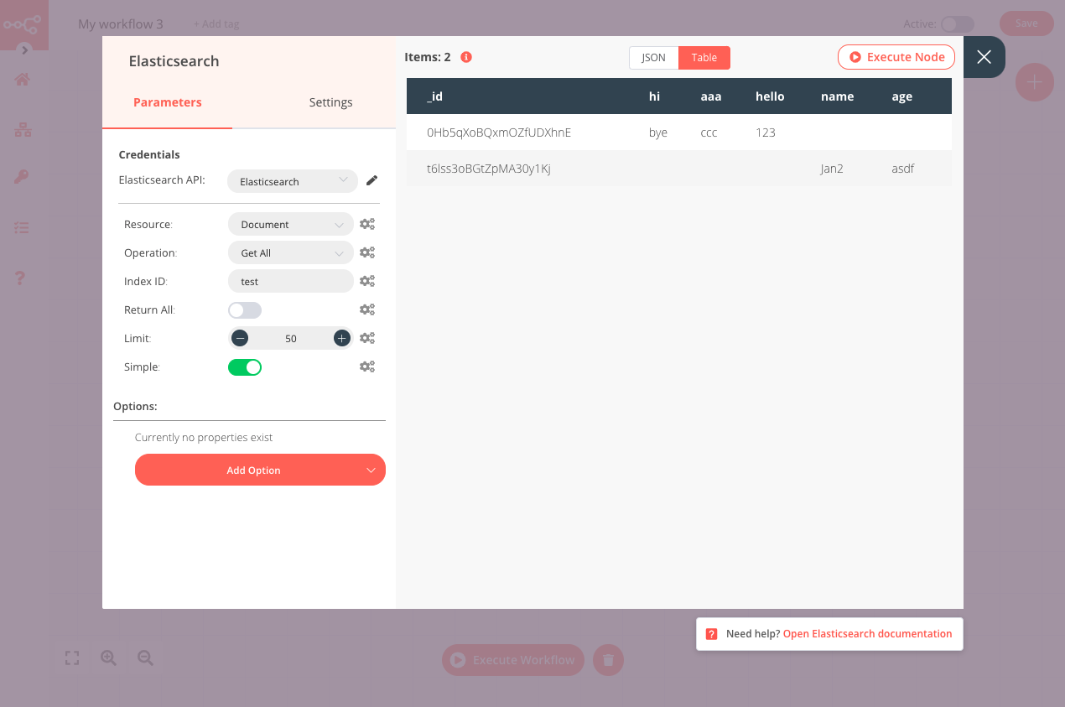The height and width of the screenshot is (707, 1065).
Task: Disable the Simple toggle
Action: (x=245, y=366)
